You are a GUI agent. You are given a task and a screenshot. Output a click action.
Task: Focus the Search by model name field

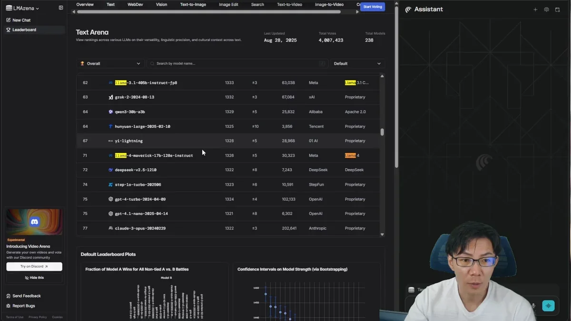coord(237,63)
